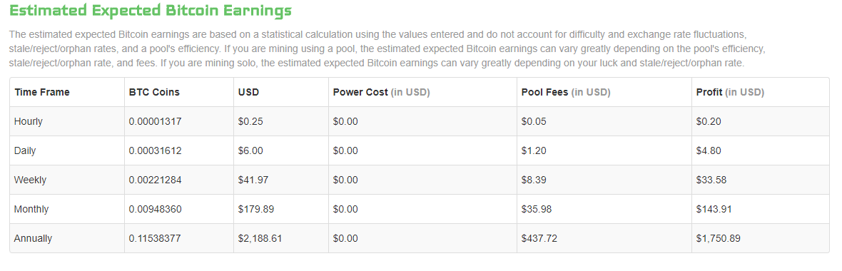Click the 0.00001317 hourly BTC value

point(155,121)
